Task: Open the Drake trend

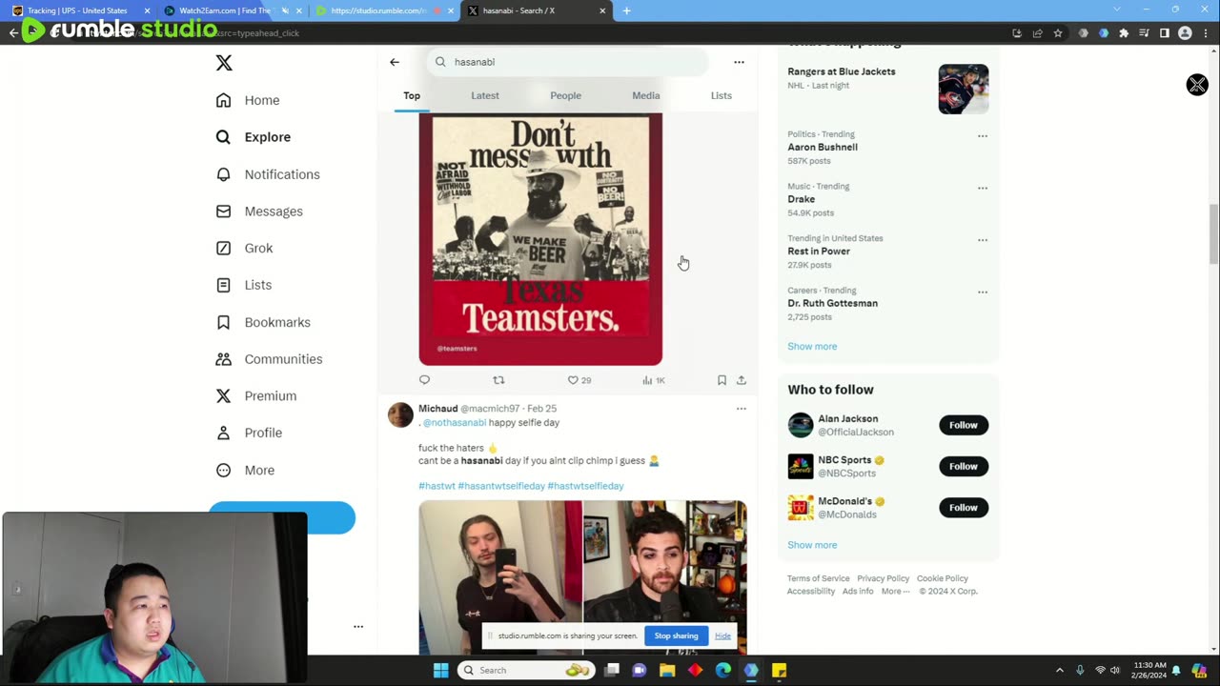Action: click(x=802, y=200)
